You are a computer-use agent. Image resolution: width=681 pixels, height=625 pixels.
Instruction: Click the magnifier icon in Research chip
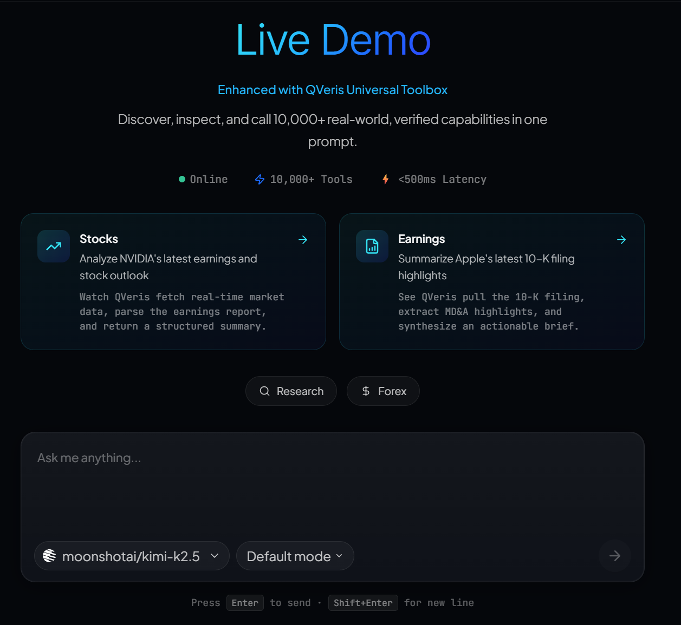pos(264,391)
